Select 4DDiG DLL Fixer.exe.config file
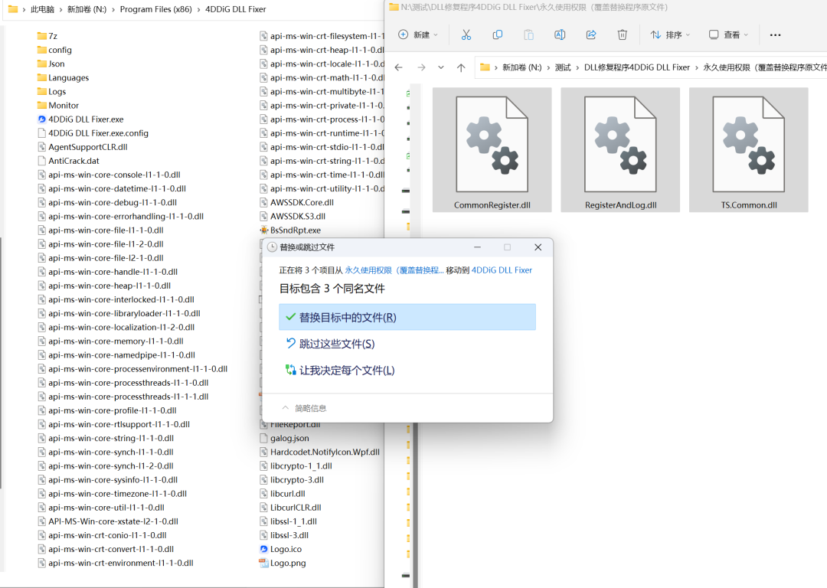 [x=93, y=133]
